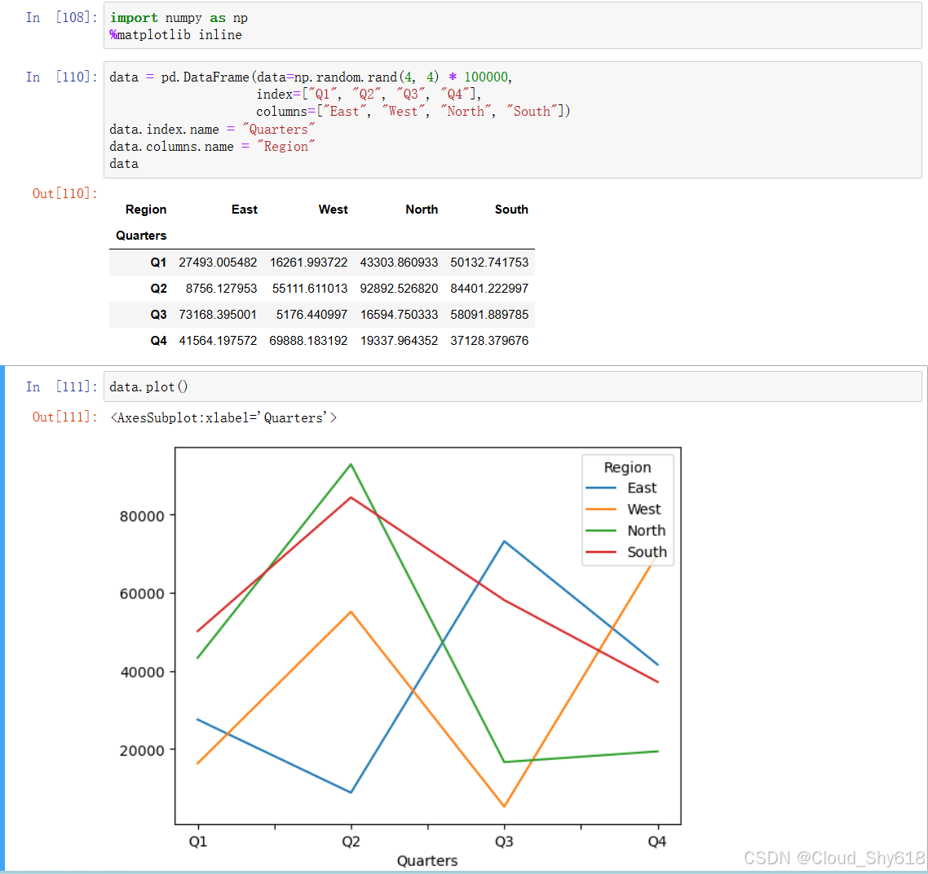Select the Q3 row index label
This screenshot has height=874, width=928.
pos(158,314)
